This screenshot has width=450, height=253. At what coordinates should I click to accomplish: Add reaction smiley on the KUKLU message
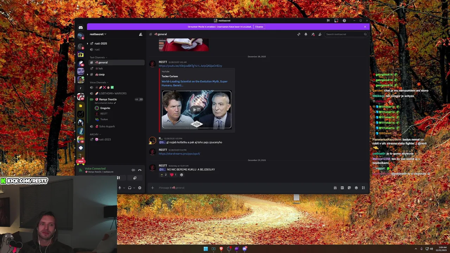(181, 175)
